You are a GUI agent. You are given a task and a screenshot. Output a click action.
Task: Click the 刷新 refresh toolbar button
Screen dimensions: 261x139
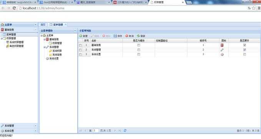click(x=141, y=36)
